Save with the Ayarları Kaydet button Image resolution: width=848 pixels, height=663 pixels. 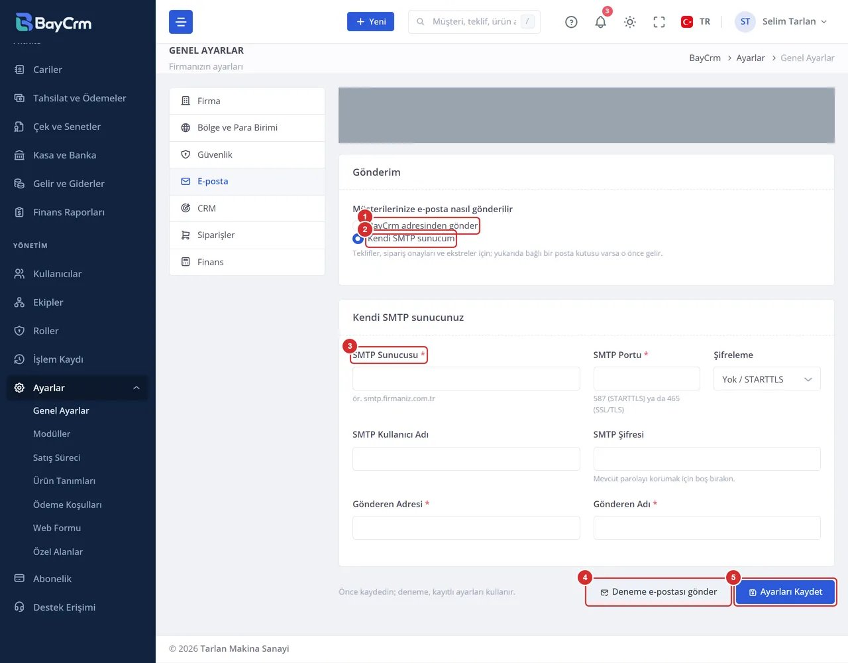click(786, 592)
